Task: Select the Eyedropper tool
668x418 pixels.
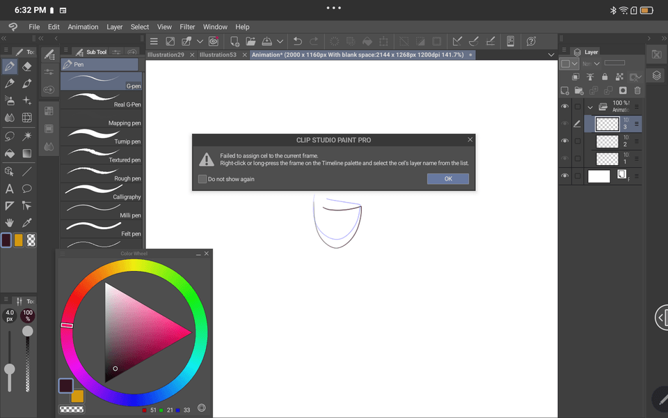Action: coord(27,222)
